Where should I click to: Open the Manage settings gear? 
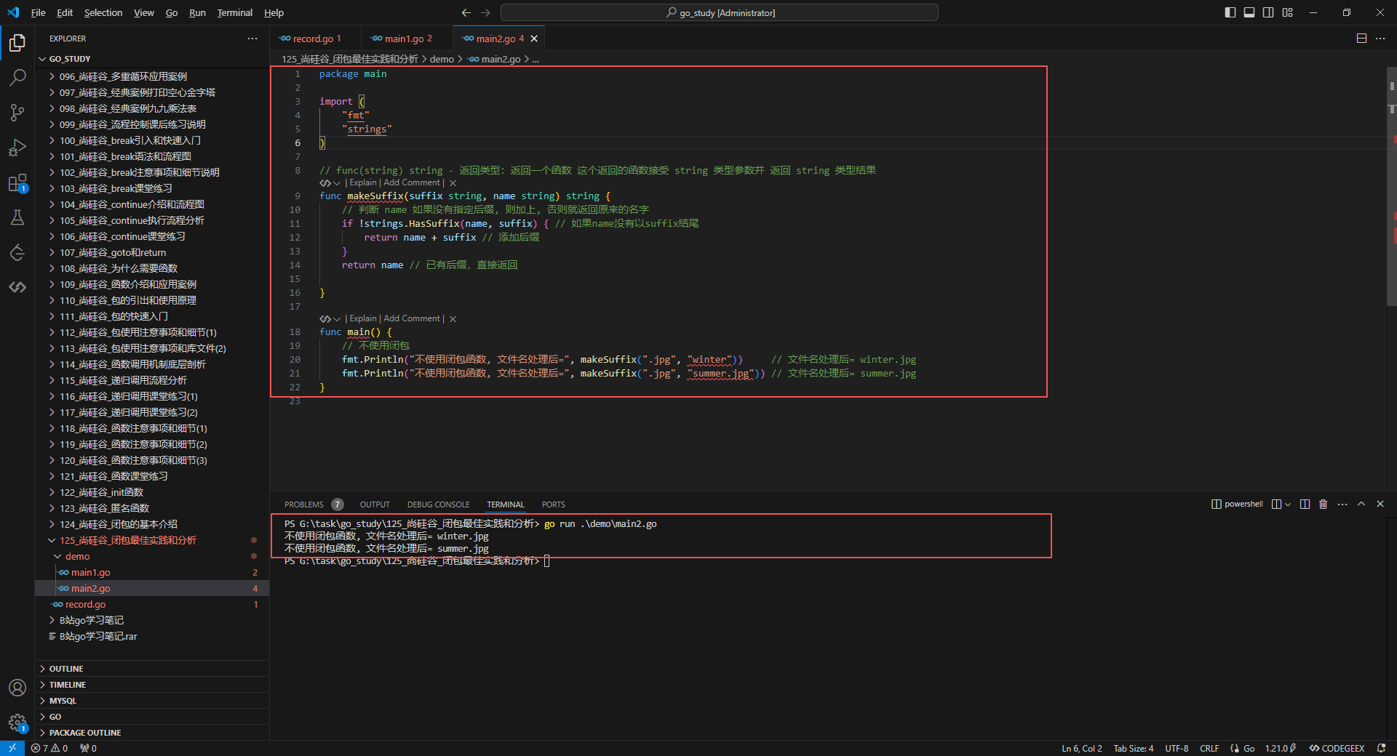click(17, 723)
